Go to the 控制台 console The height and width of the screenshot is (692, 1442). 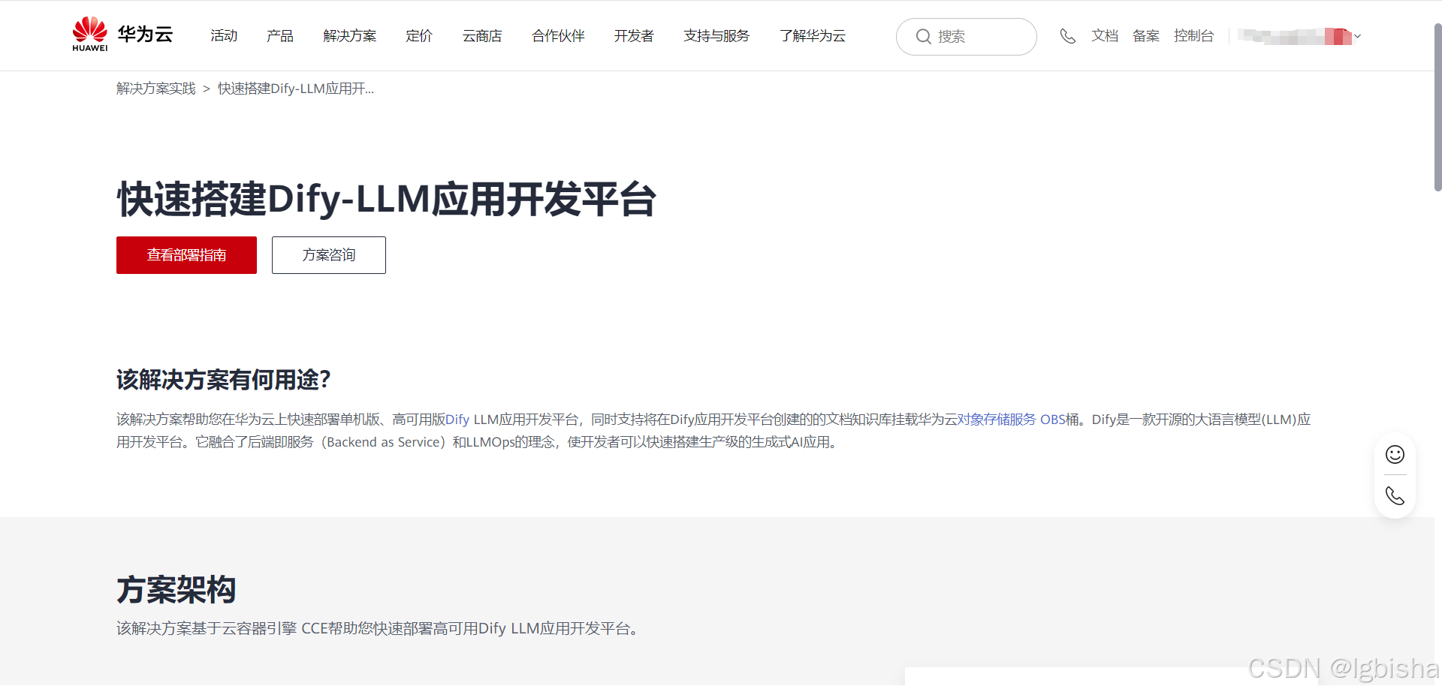(1194, 36)
